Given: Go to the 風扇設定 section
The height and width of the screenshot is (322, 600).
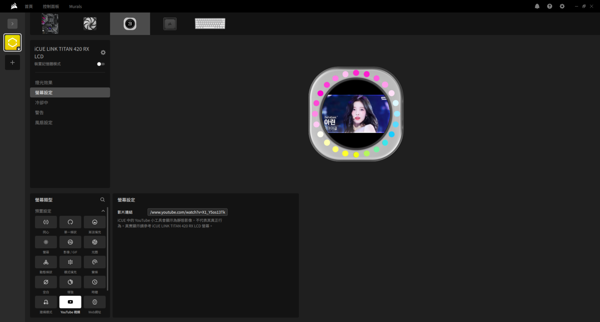Looking at the screenshot, I should pyautogui.click(x=44, y=123).
